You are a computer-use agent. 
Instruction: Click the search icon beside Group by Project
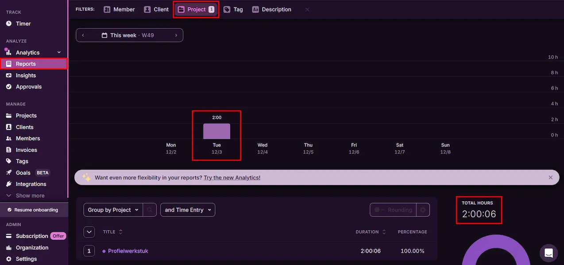(150, 210)
